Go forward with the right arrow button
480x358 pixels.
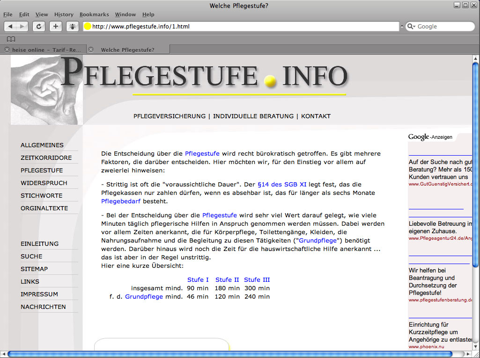[x=22, y=27]
